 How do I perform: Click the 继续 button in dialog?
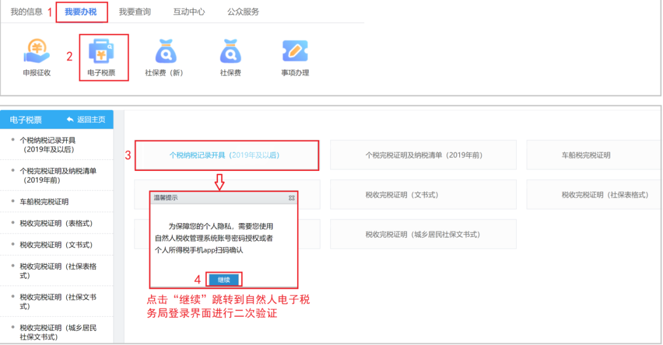pyautogui.click(x=223, y=279)
